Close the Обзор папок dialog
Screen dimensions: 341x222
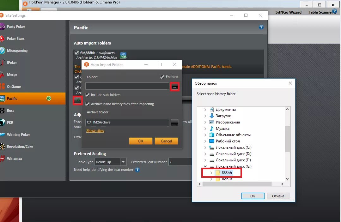290,83
